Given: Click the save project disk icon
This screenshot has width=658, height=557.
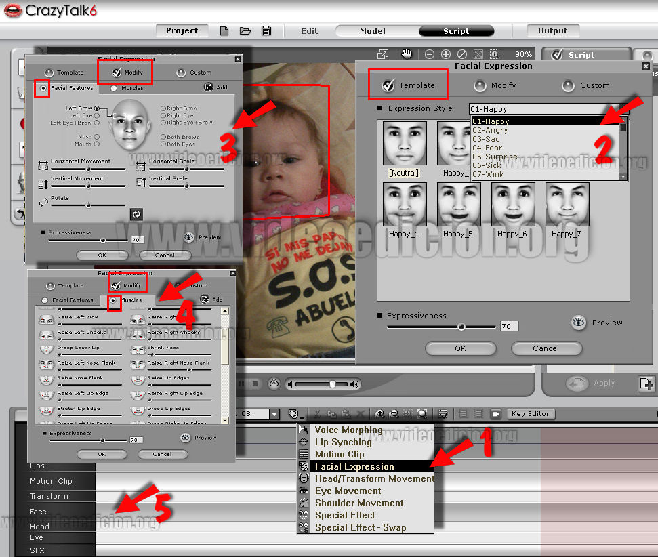Looking at the screenshot, I should tap(266, 31).
